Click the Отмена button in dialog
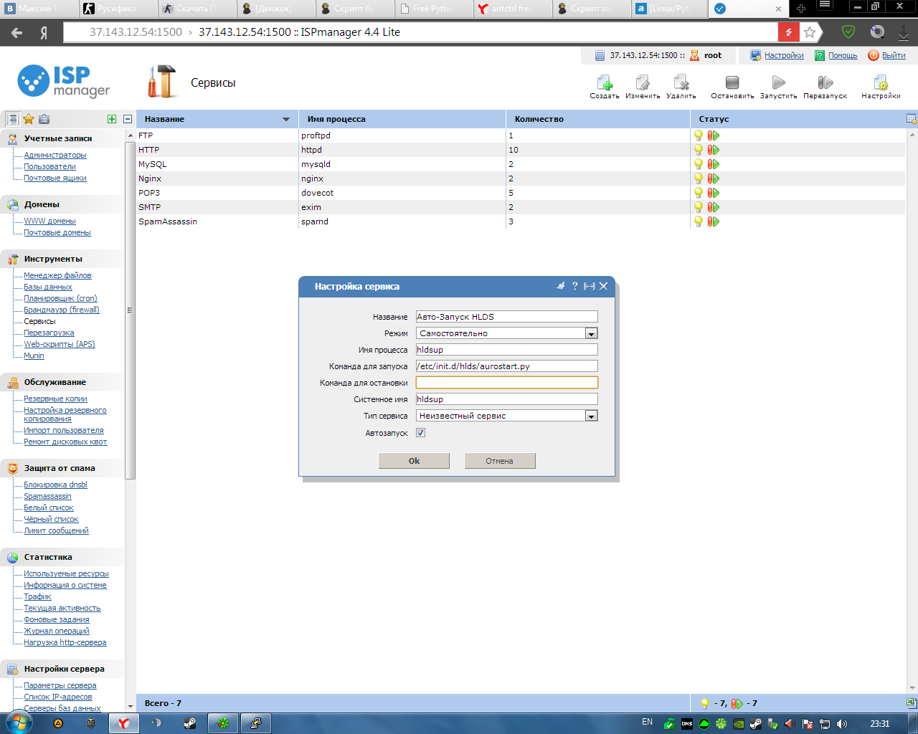This screenshot has height=734, width=918. [x=500, y=461]
